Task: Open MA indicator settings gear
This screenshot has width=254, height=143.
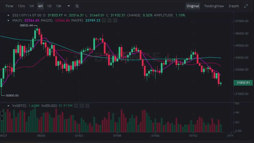Action: pyautogui.click(x=110, y=20)
